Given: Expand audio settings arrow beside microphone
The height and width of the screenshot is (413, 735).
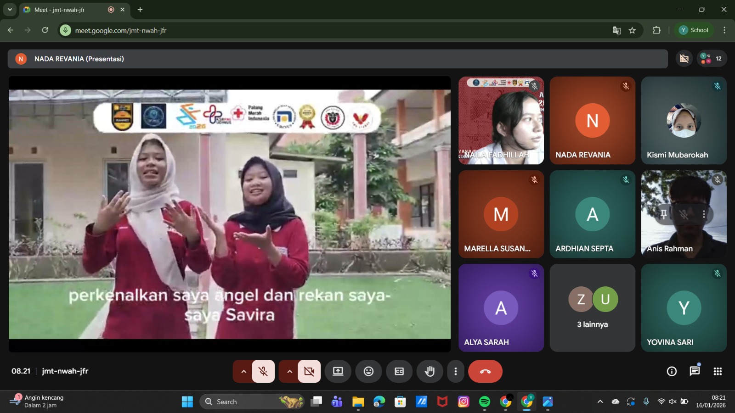Looking at the screenshot, I should 243,371.
